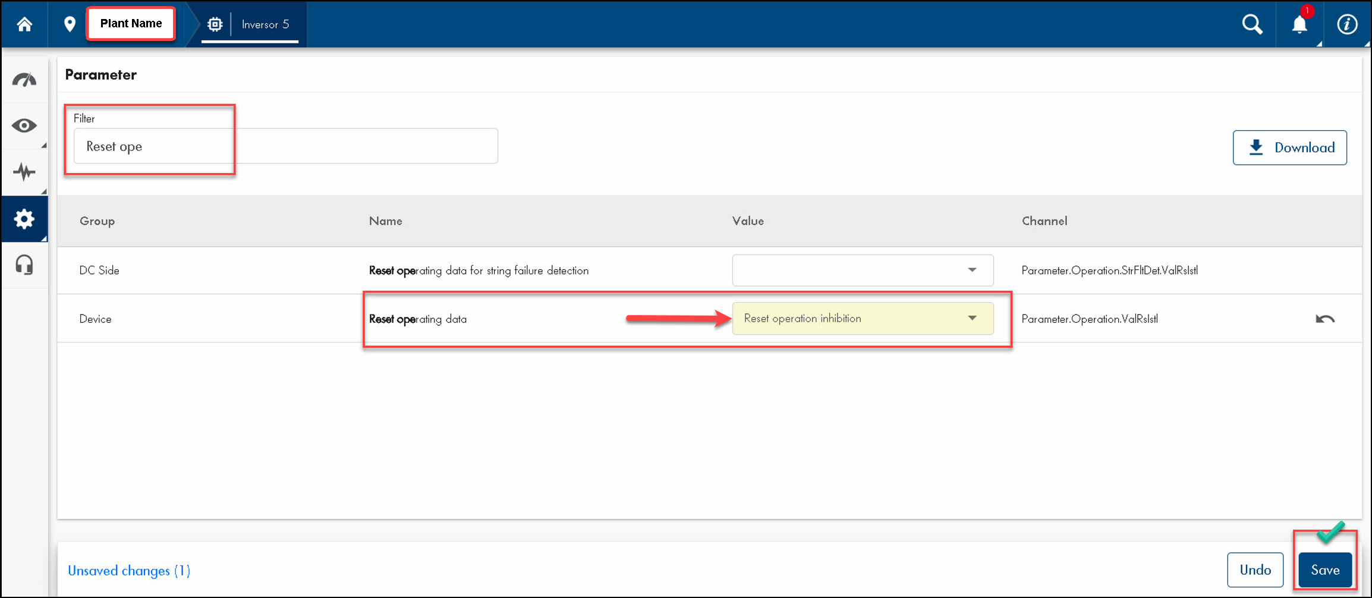Show the information icon panel
Screen dimensions: 1372x598
pos(1346,24)
